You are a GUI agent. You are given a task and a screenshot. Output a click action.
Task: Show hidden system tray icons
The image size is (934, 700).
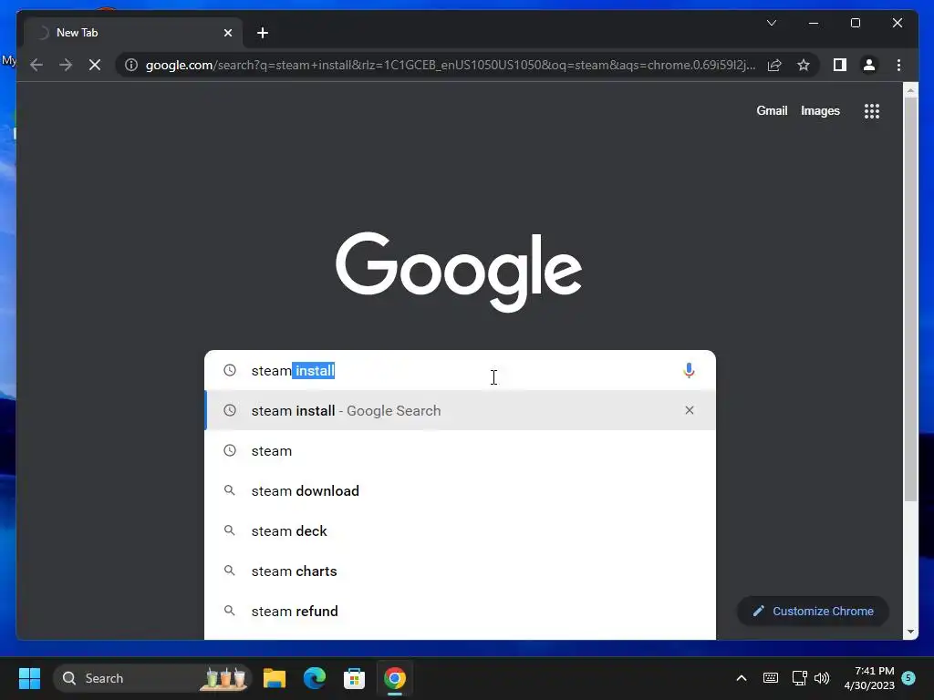(x=742, y=678)
